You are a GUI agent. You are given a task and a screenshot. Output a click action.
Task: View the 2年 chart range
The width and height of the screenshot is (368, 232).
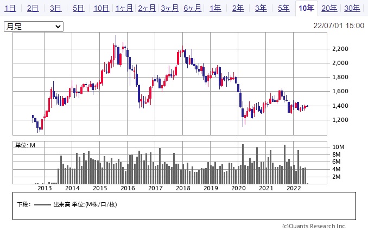238,8
